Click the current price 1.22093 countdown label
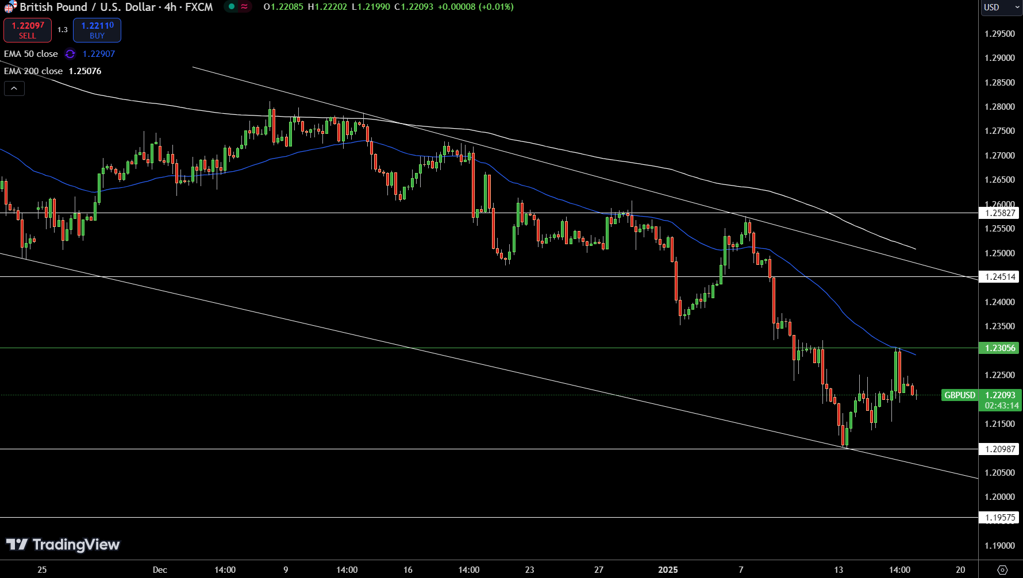This screenshot has height=578, width=1023. [1000, 400]
